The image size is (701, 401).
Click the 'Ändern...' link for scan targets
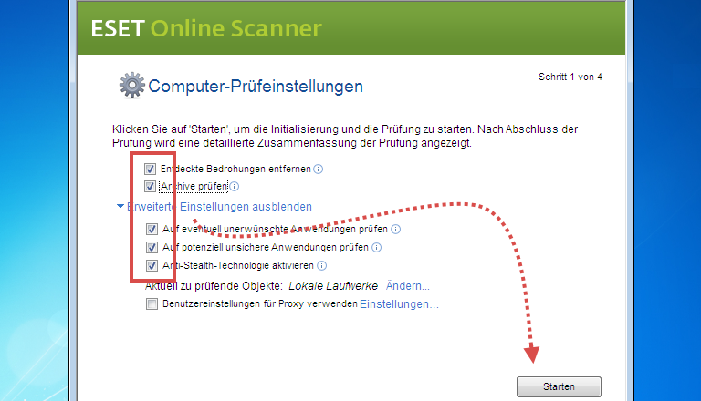407,286
